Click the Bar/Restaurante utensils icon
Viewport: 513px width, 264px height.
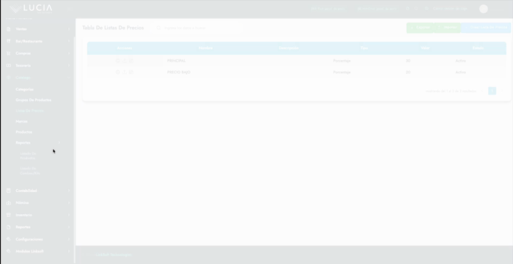tap(9, 41)
